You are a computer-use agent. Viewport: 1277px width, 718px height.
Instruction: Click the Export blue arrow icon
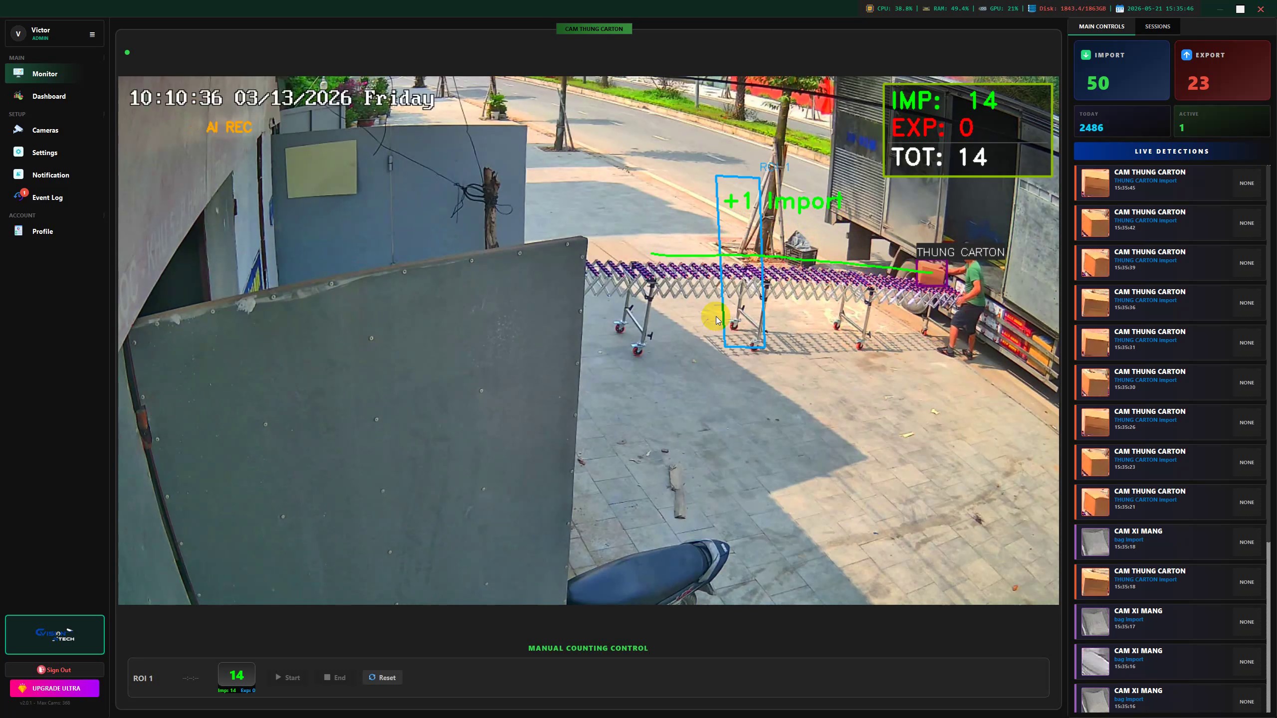[x=1186, y=55]
